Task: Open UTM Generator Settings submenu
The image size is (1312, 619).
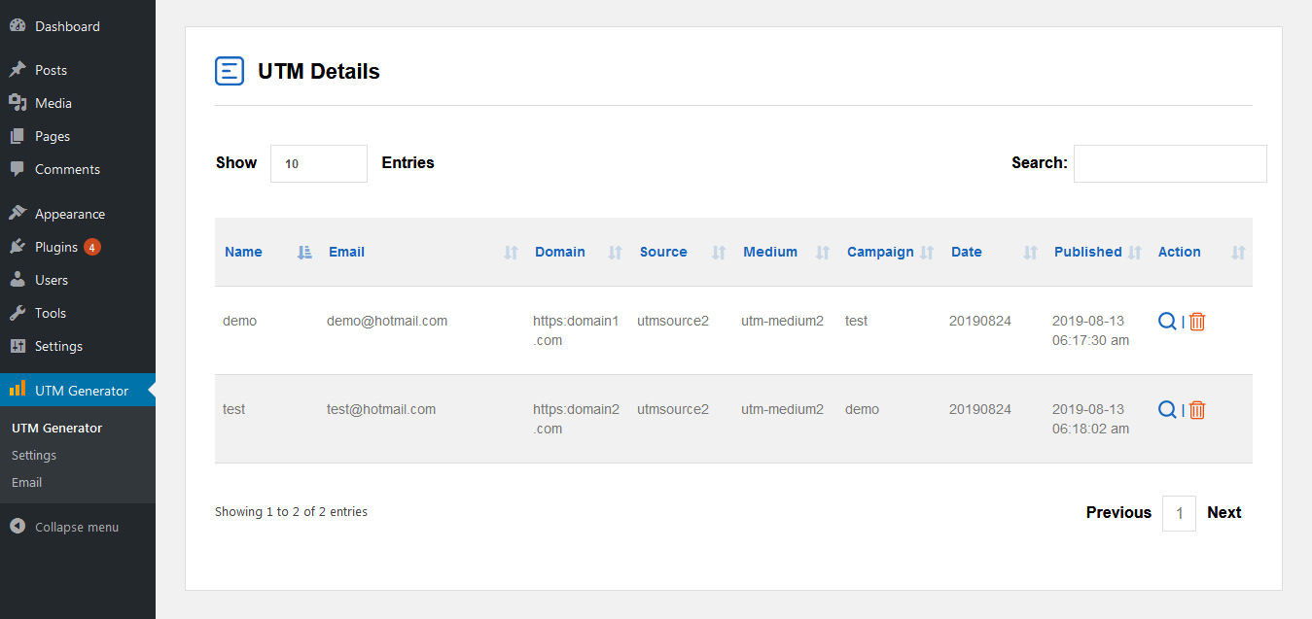Action: click(34, 455)
